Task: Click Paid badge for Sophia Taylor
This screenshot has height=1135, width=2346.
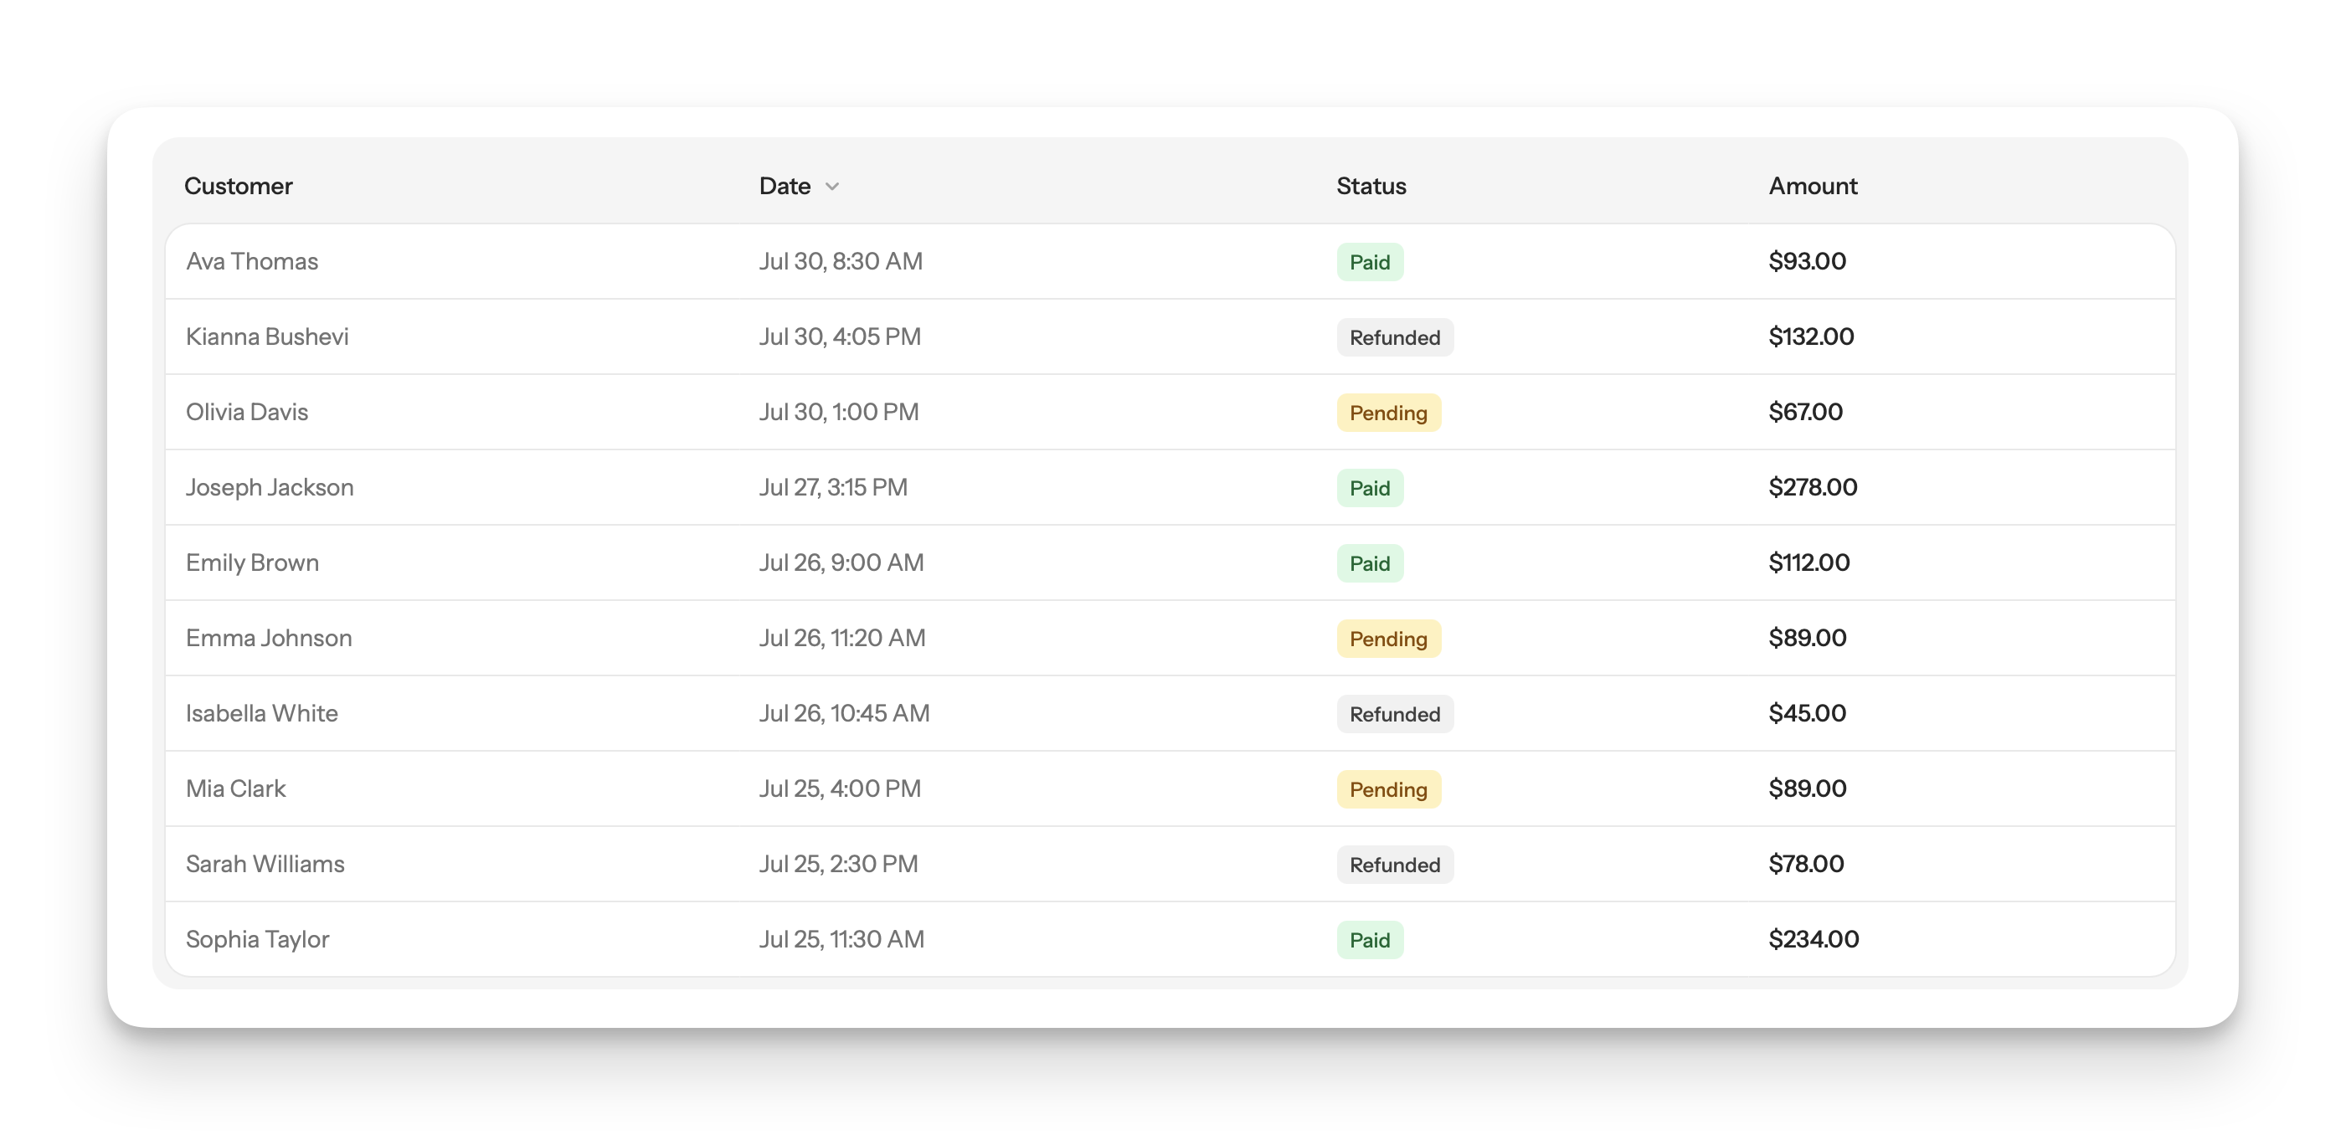Action: click(1370, 940)
